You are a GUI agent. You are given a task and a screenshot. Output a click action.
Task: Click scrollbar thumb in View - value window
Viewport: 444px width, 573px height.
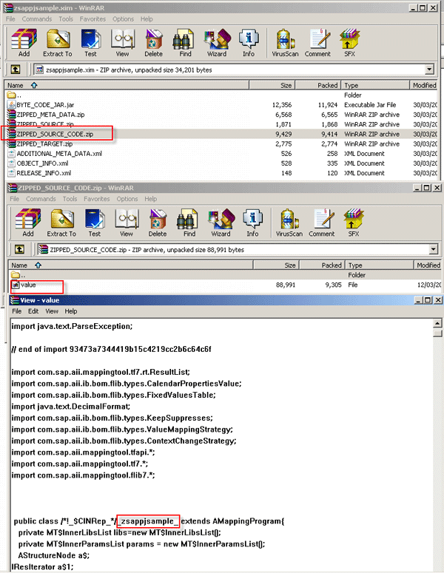(437, 333)
